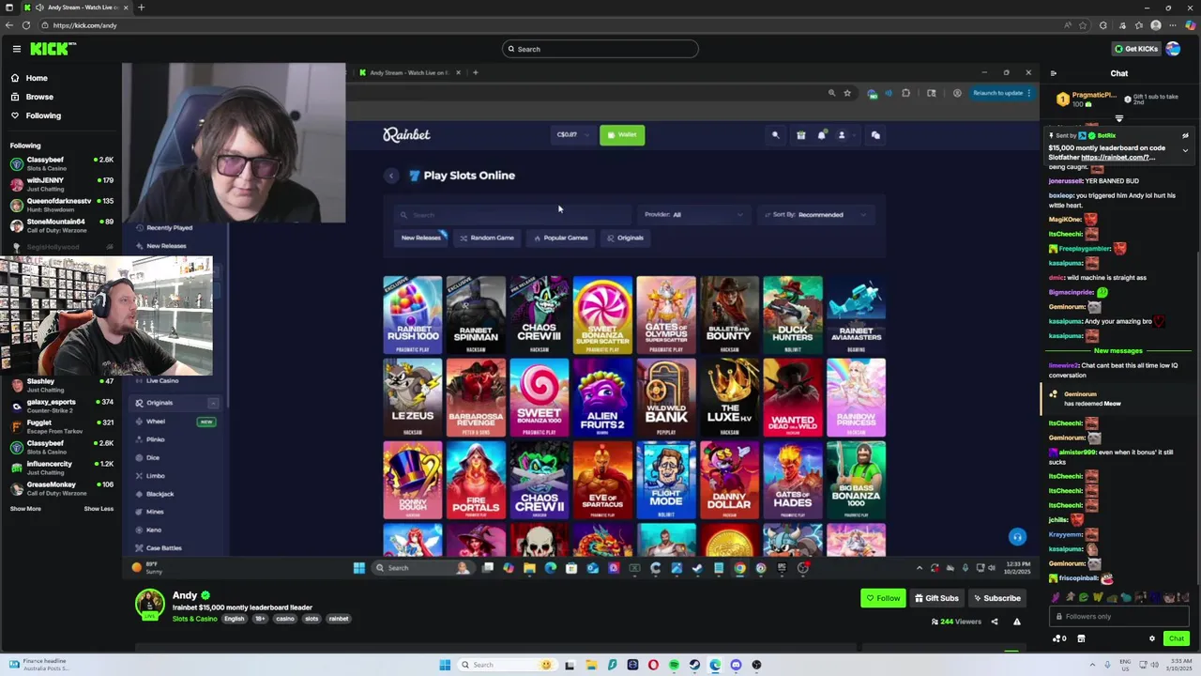Click the Rainbet Wallet button in stream

coord(622,135)
